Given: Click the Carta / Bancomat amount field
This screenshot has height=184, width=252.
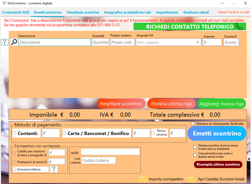Looking at the screenshot, I should click(x=141, y=133).
